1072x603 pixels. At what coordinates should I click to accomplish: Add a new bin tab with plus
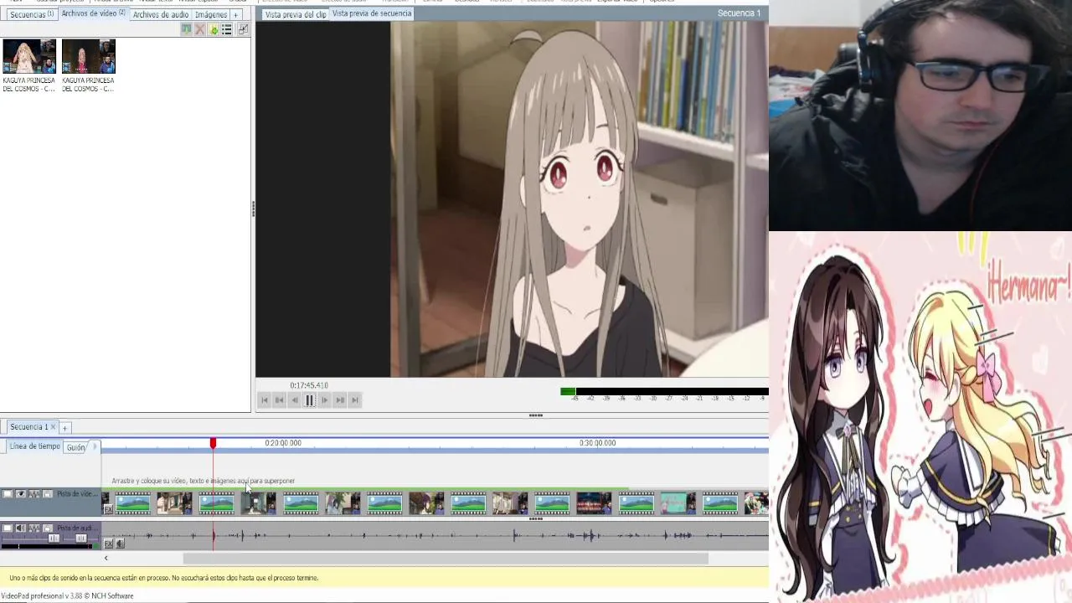[236, 14]
